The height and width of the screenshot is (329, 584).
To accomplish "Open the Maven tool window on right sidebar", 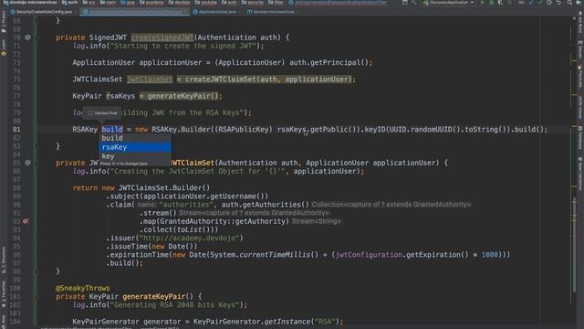I will 580,50.
